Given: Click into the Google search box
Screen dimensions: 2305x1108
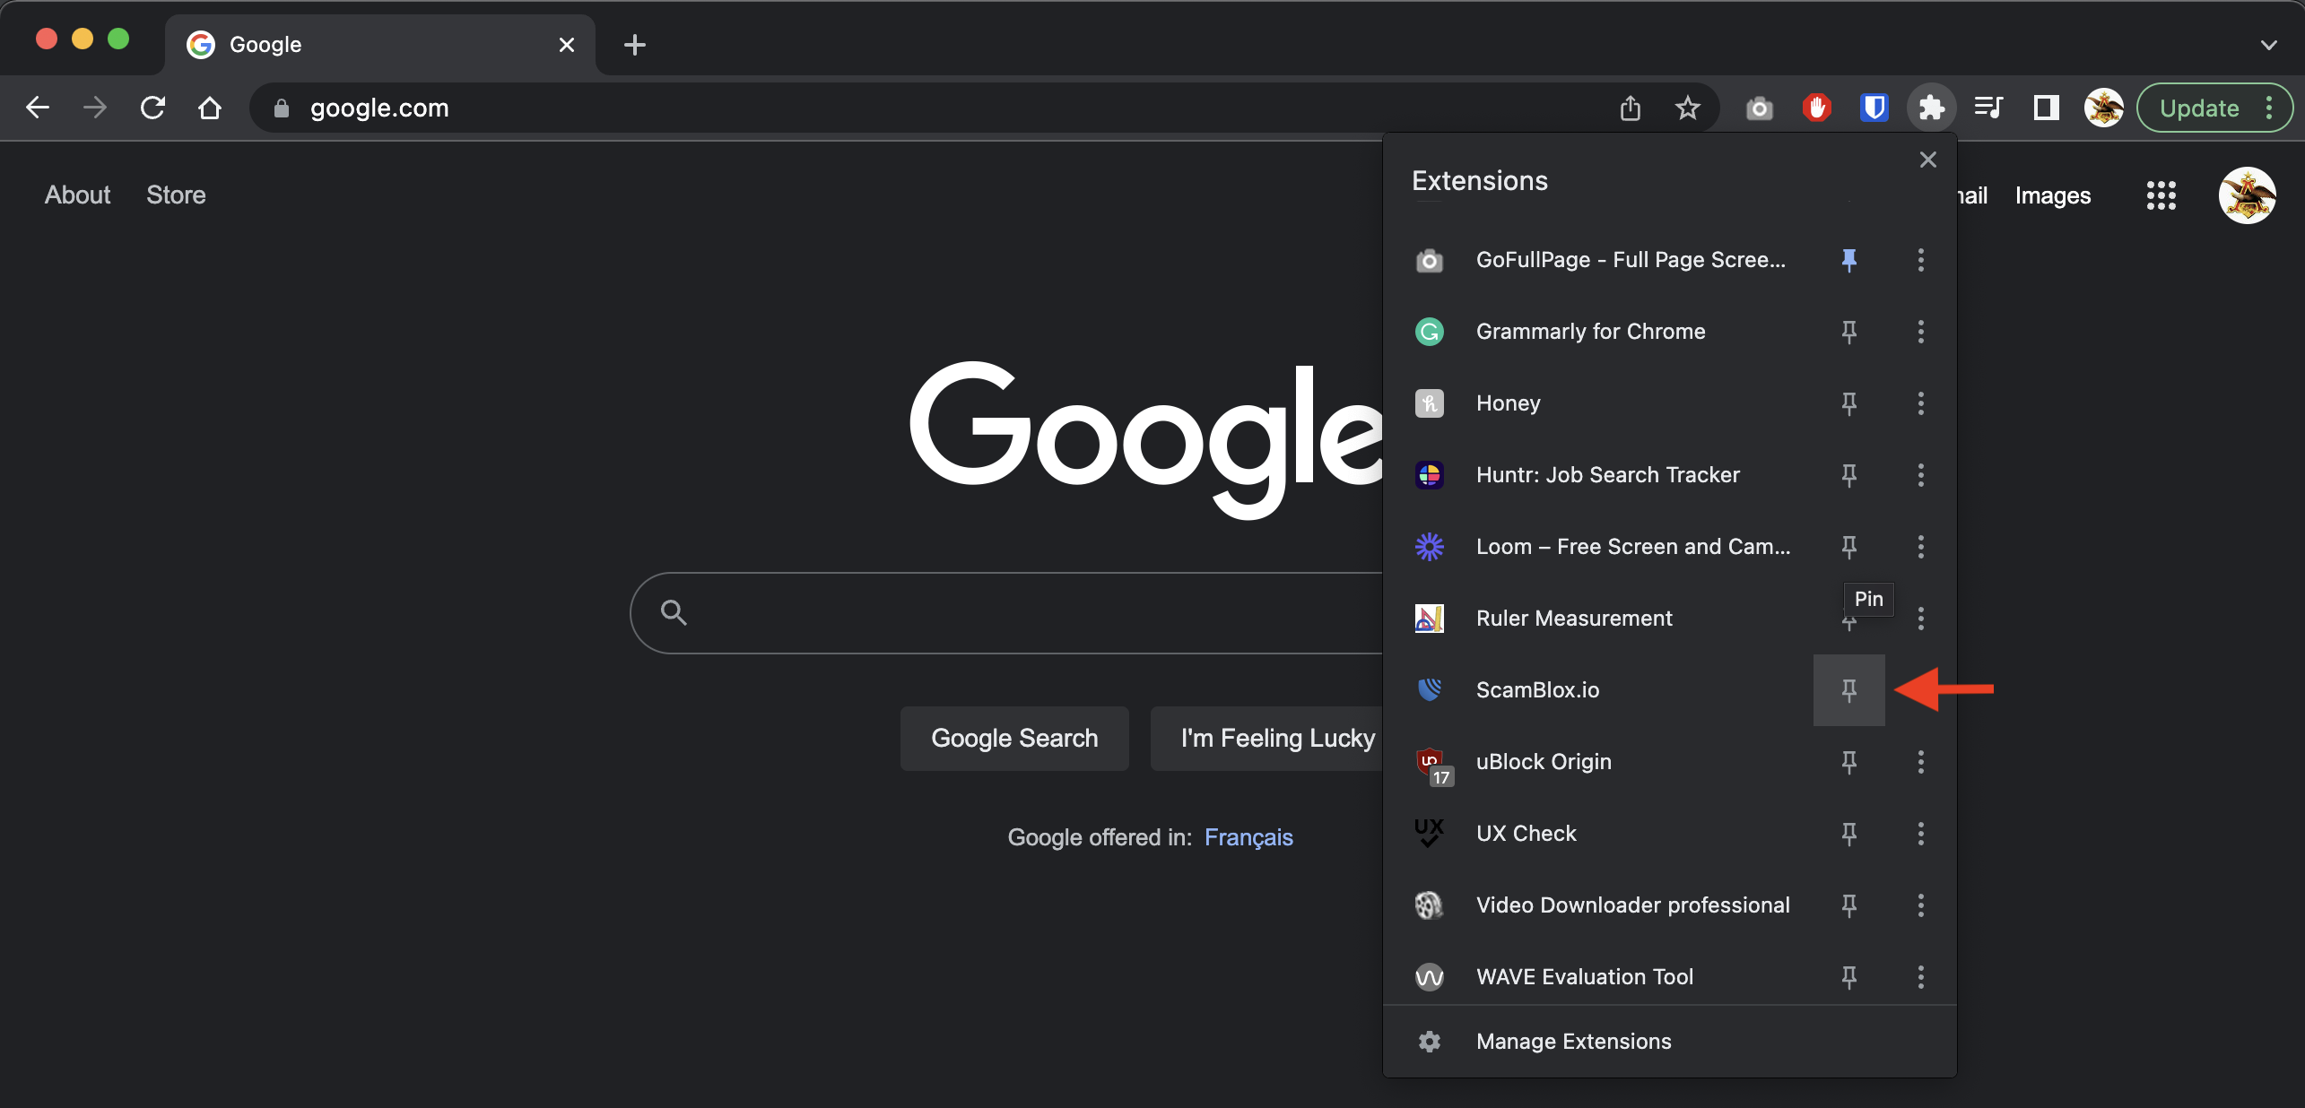Looking at the screenshot, I should [1006, 613].
